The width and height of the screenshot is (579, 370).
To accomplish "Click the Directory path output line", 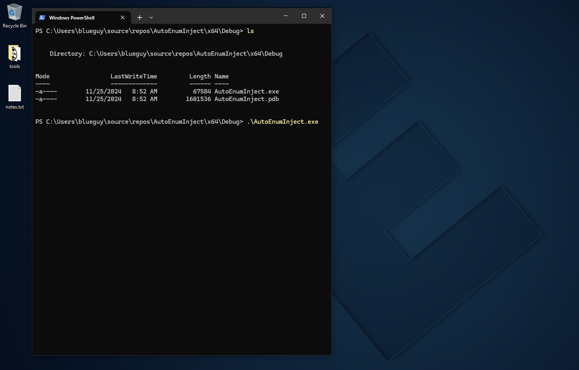I will [166, 54].
